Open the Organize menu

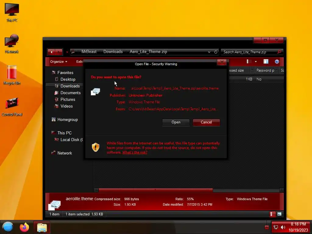(58, 62)
